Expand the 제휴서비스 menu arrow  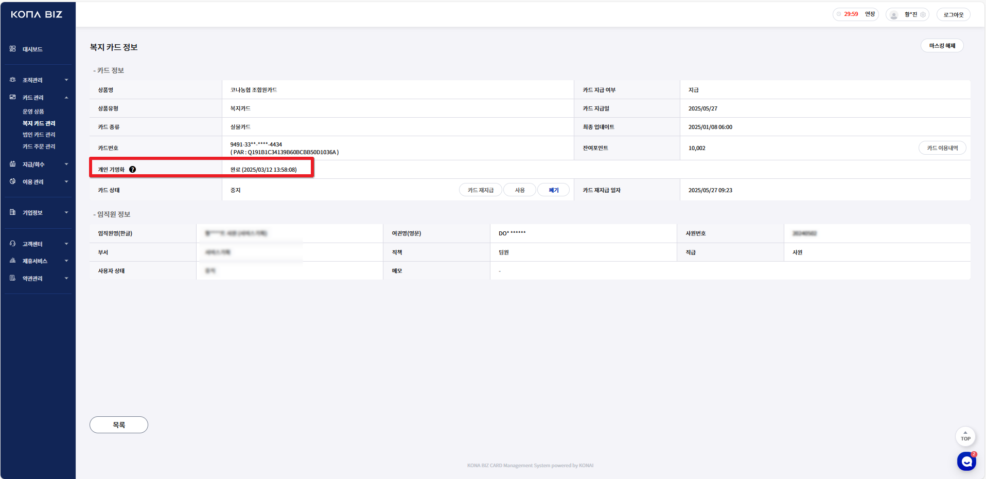point(66,261)
